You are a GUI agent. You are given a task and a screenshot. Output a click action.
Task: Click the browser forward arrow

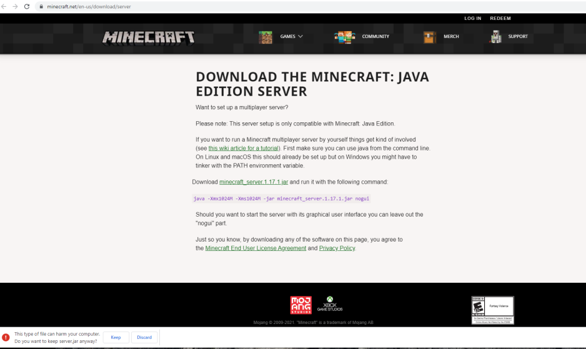point(15,6)
